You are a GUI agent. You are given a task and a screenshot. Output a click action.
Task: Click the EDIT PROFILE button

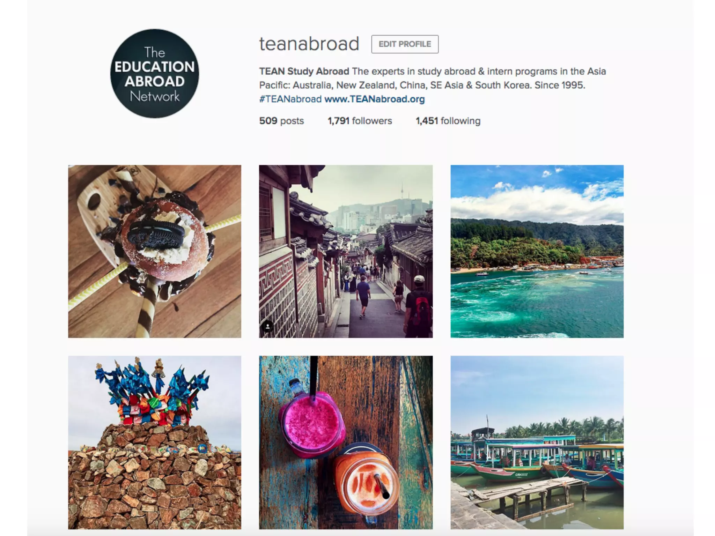coord(405,44)
